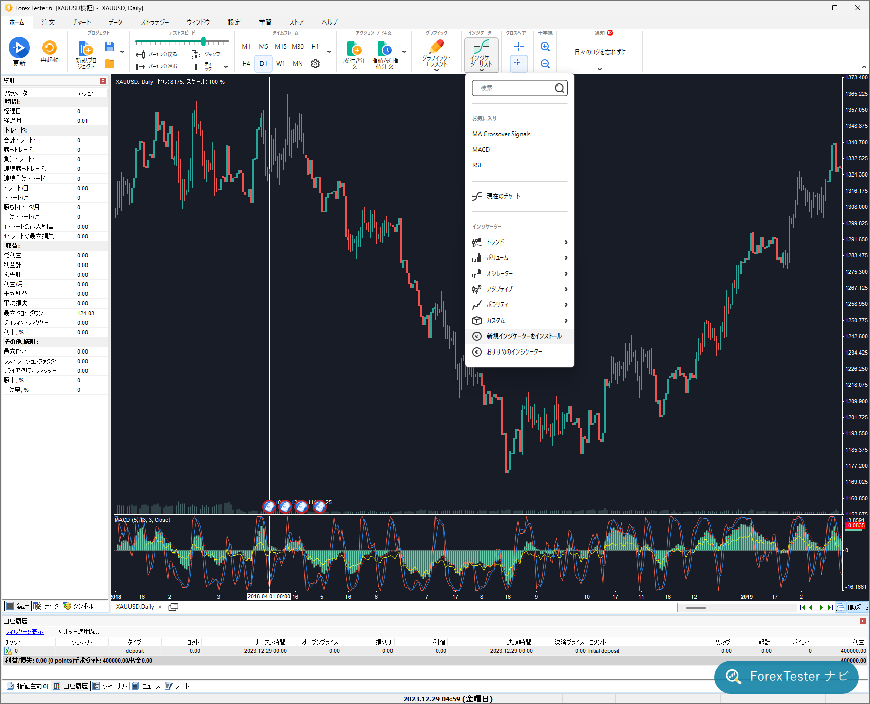Place a market order (成行き注文)
The height and width of the screenshot is (704, 870).
(355, 55)
